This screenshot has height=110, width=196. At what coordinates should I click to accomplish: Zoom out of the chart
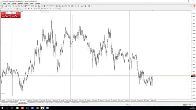coord(69,6)
